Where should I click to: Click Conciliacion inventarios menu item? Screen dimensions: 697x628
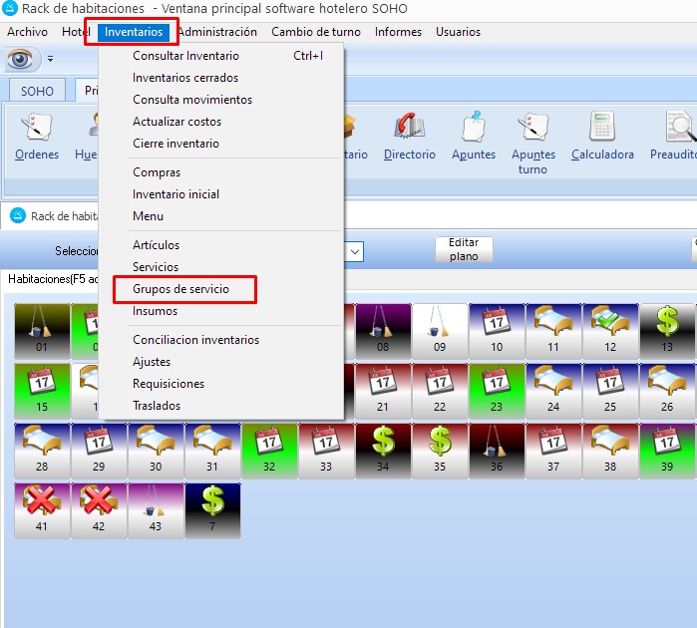(x=195, y=340)
